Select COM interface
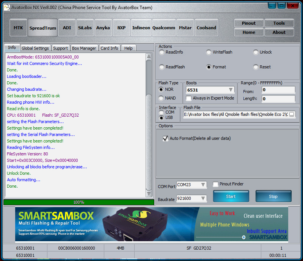 coord(167,112)
